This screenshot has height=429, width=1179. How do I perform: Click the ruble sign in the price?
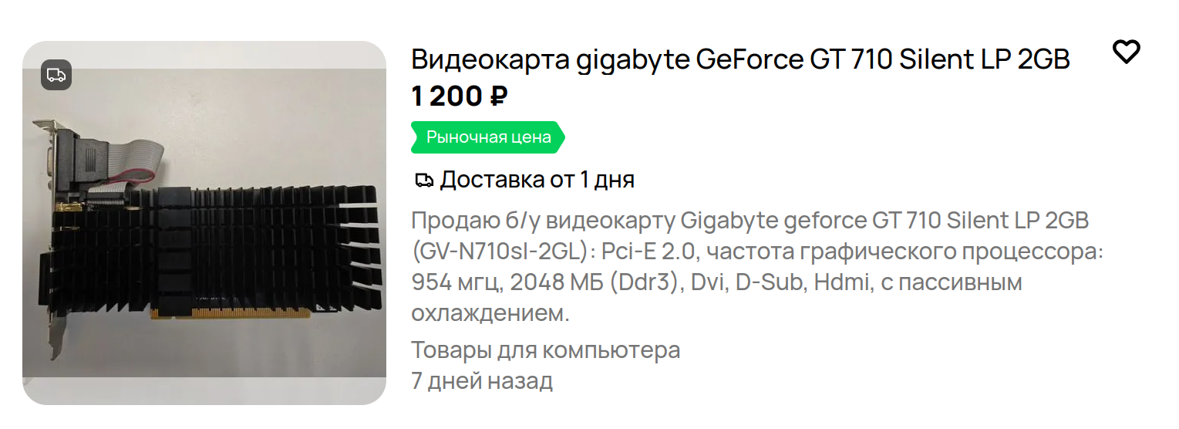pos(498,96)
